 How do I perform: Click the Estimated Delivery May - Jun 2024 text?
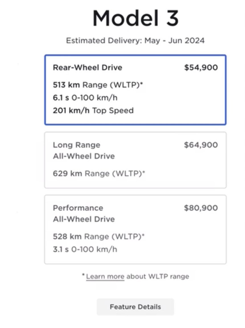coord(135,40)
